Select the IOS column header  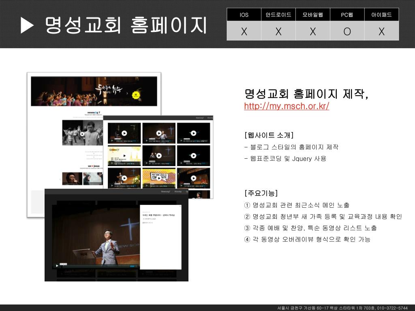click(244, 15)
